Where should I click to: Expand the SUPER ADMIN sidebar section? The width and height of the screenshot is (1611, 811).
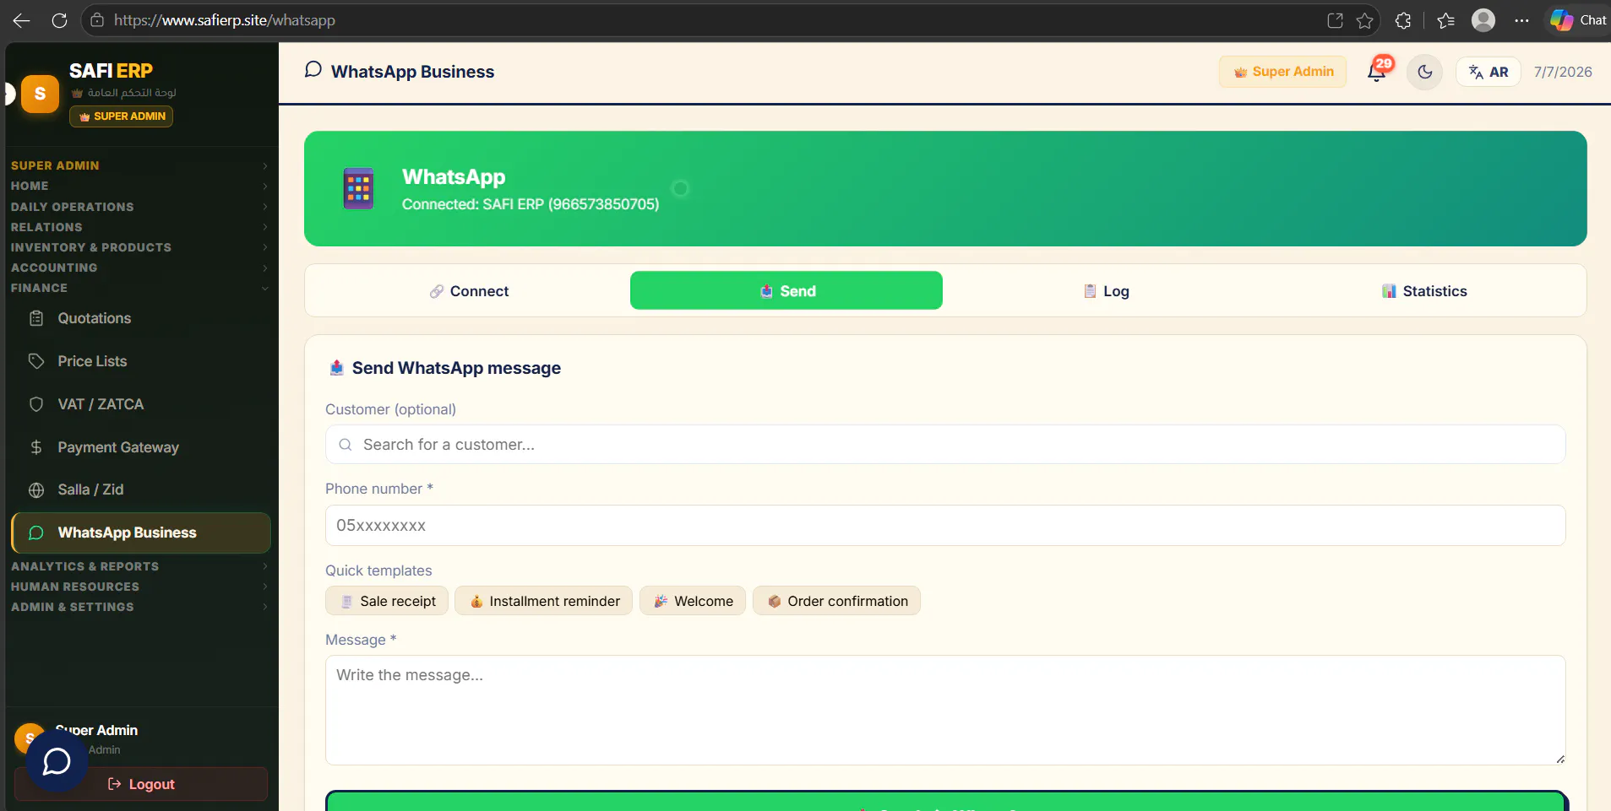[x=139, y=165]
